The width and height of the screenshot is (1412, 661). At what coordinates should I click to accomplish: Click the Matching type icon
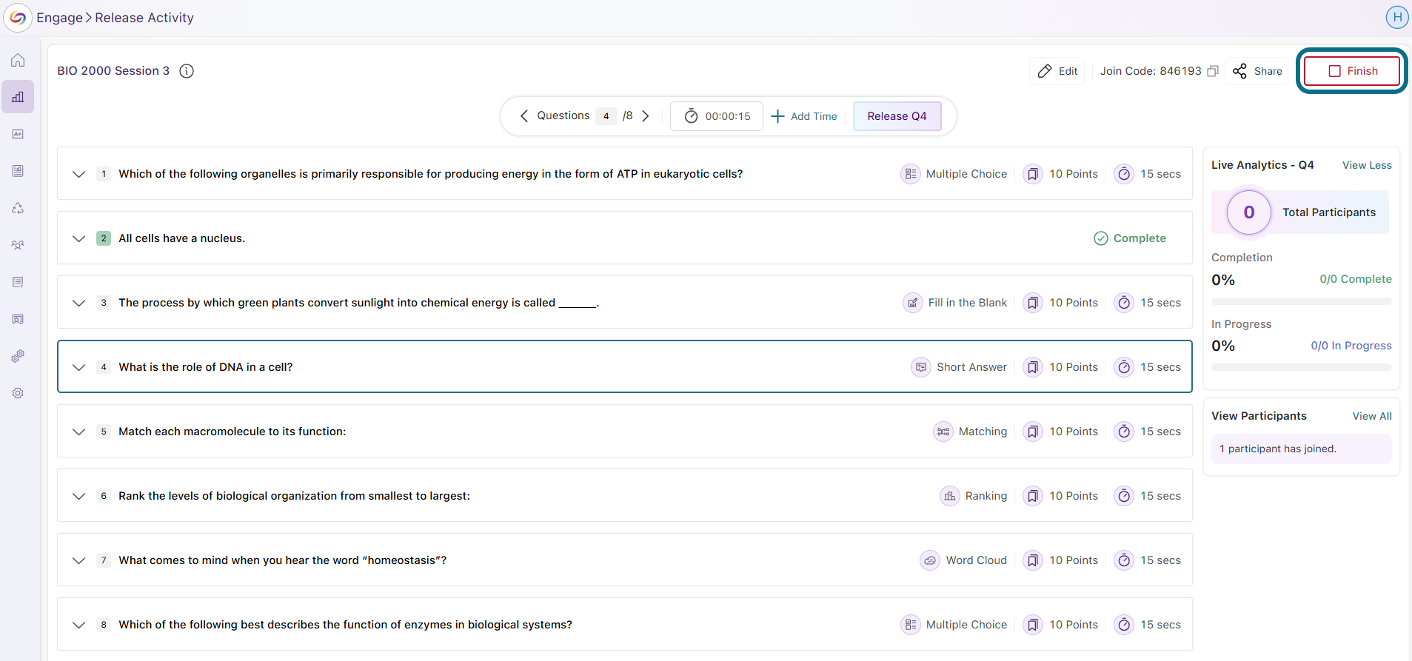tap(943, 432)
